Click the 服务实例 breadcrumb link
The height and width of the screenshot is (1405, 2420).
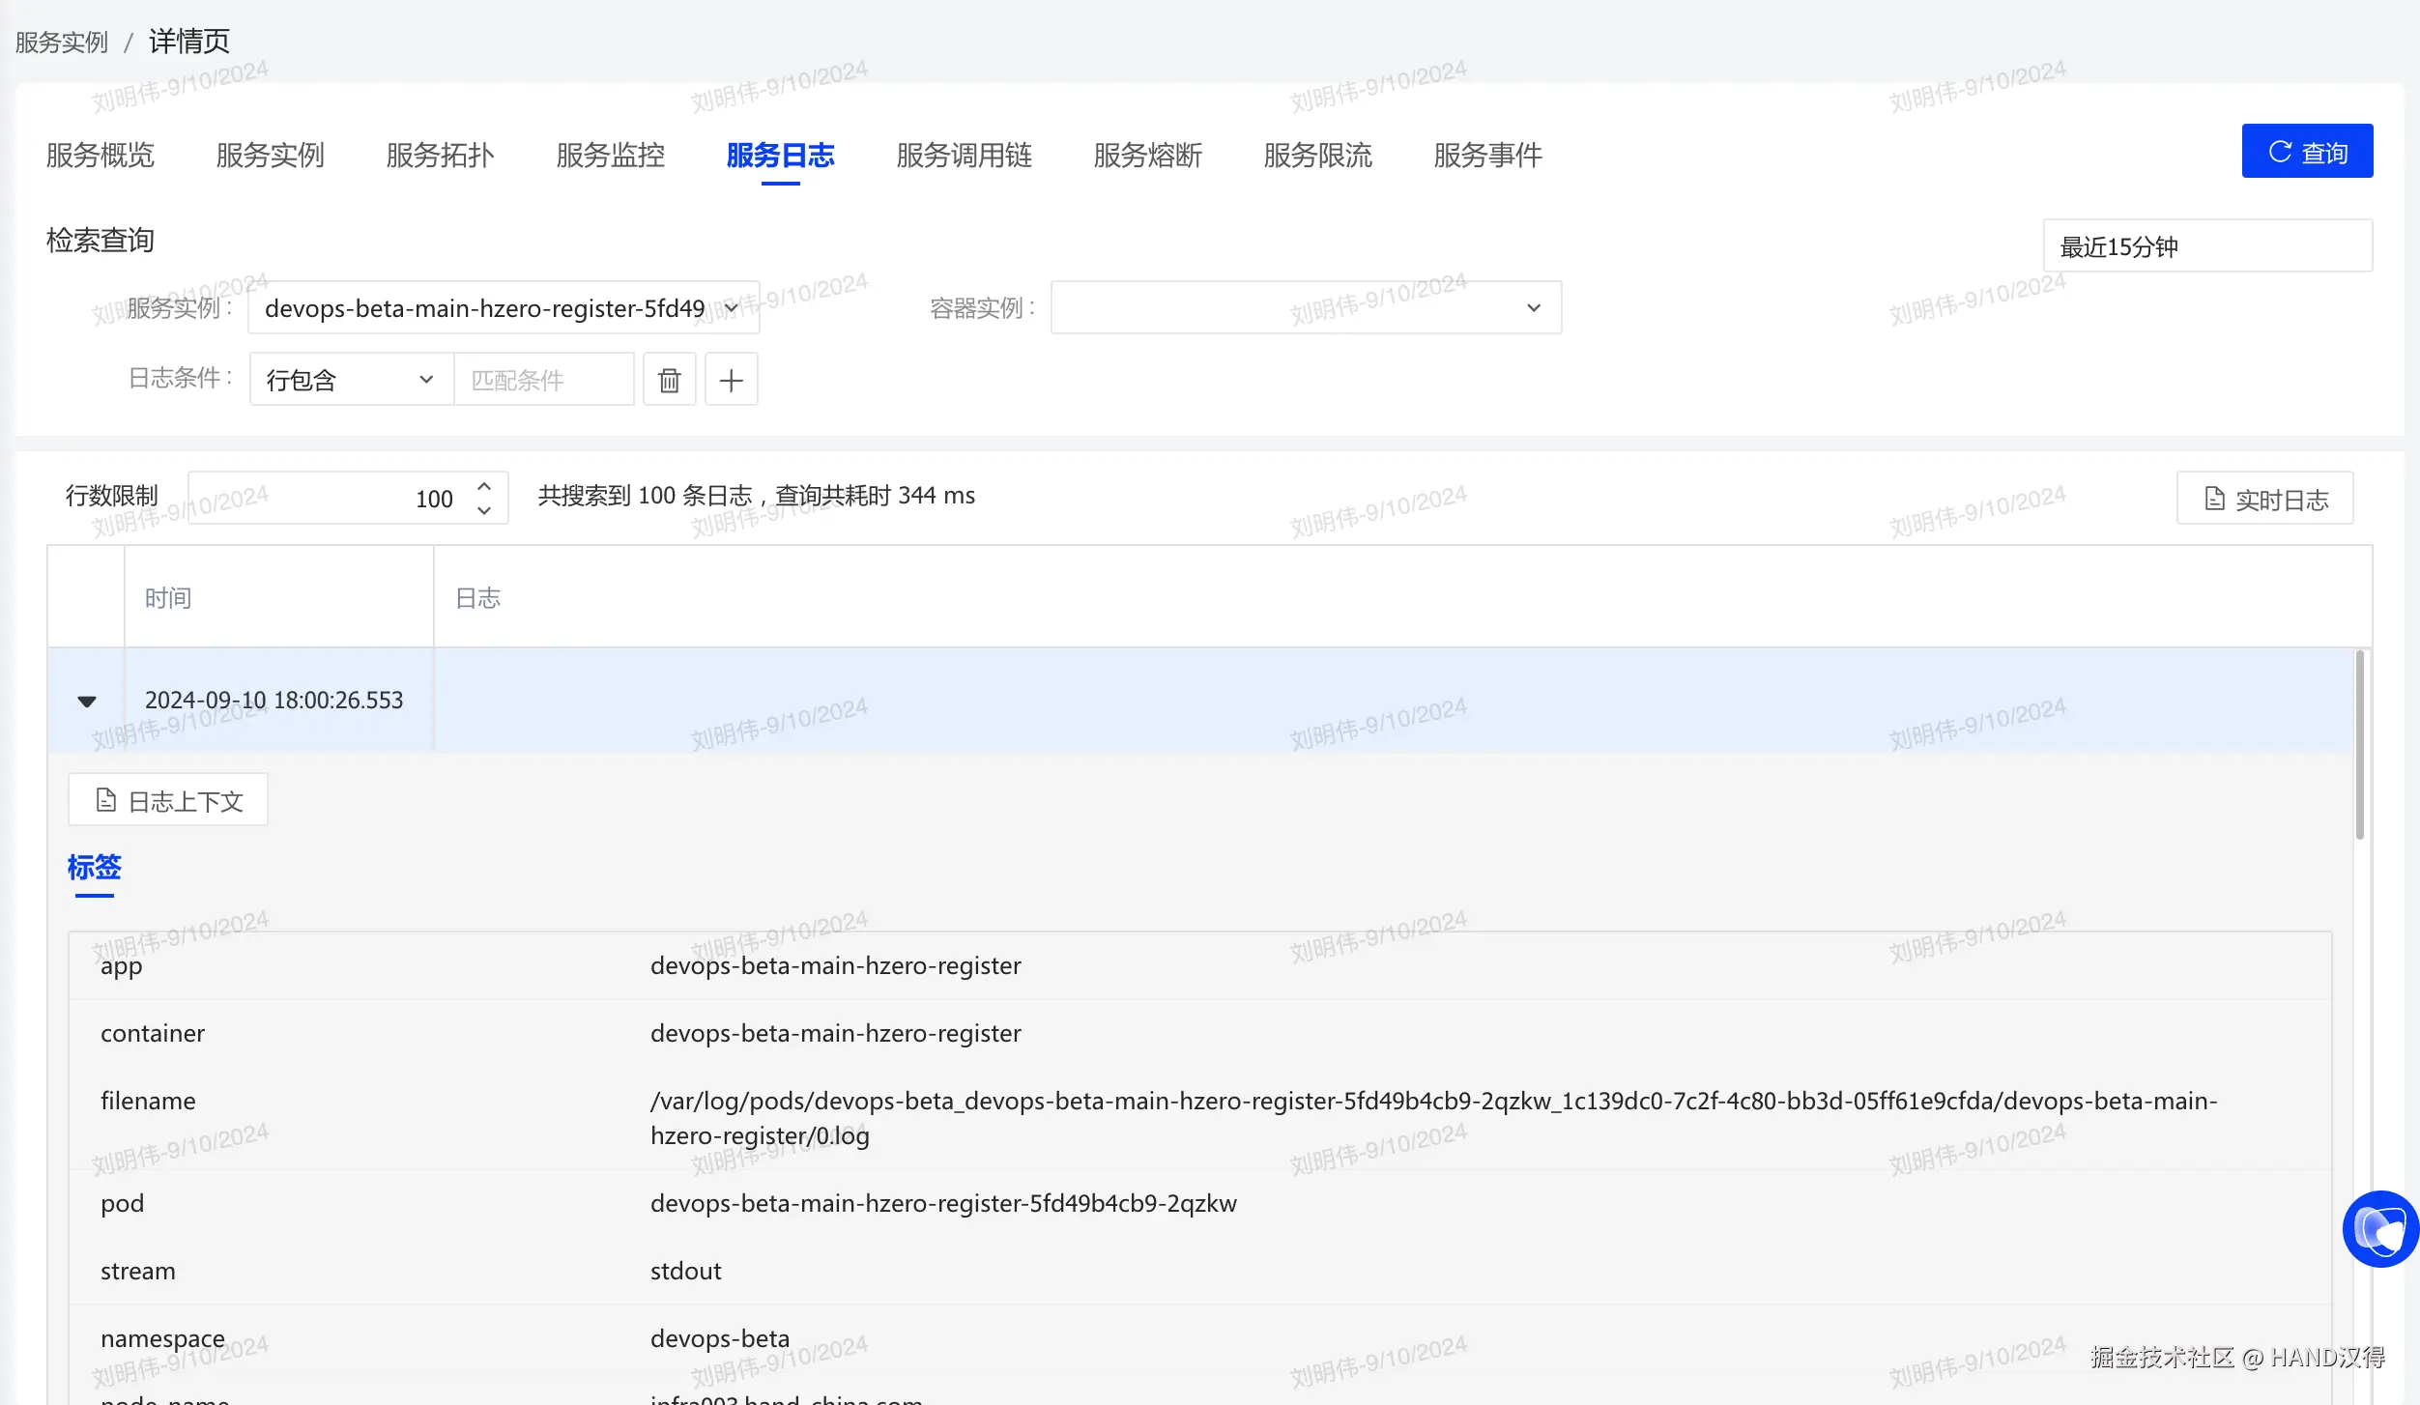click(62, 43)
